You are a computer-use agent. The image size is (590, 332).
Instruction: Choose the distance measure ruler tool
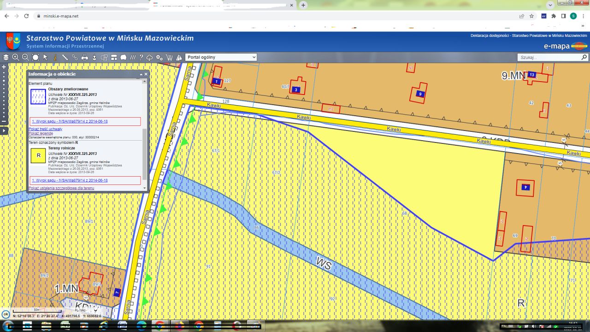pos(65,58)
